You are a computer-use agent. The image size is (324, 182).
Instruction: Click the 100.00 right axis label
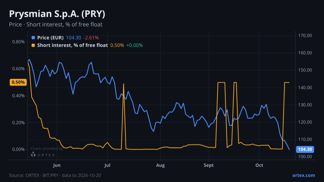(305, 157)
